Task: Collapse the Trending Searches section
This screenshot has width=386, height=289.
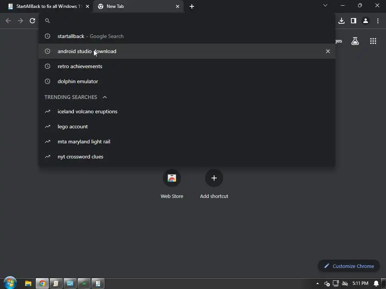Action: tap(105, 97)
